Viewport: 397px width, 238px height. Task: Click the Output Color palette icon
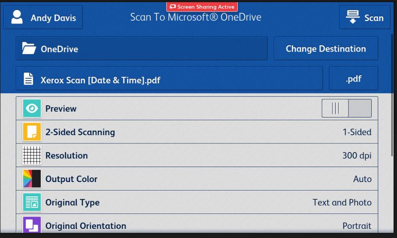[x=32, y=179]
